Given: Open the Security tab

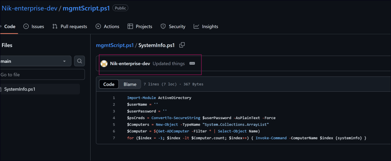Looking at the screenshot, I should (x=173, y=26).
